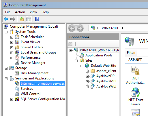Image resolution: width=148 pixels, height=116 pixels.
Task: Collapse the WIN732BIT server node in Connections
Action: tap(71, 50)
